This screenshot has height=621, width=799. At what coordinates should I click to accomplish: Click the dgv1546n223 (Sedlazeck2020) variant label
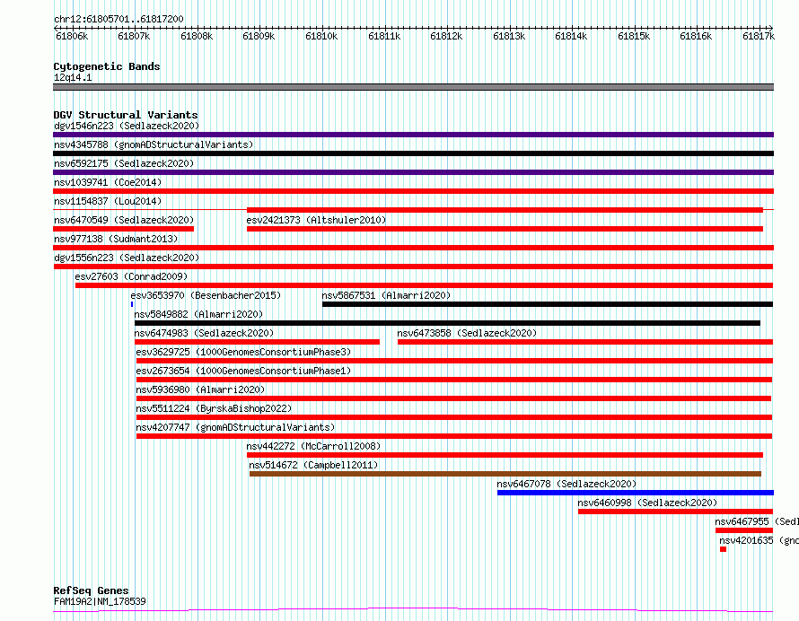point(127,126)
